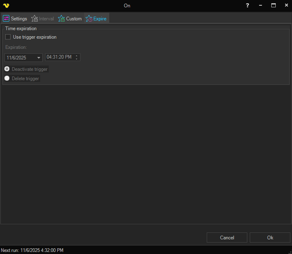Select the Delete trigger radio button
The width and height of the screenshot is (292, 254).
7,78
